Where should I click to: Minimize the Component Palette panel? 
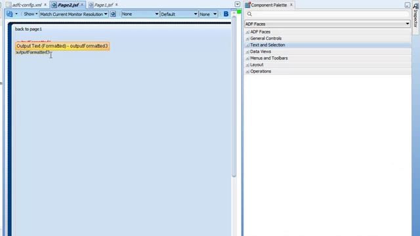coord(408,5)
